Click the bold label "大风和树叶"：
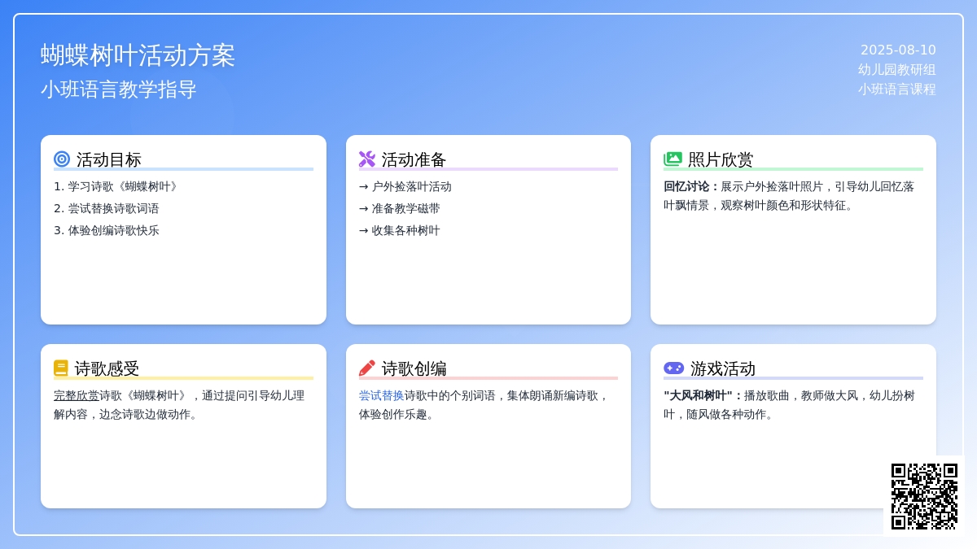Screen dimensions: 977x549 click(x=703, y=395)
